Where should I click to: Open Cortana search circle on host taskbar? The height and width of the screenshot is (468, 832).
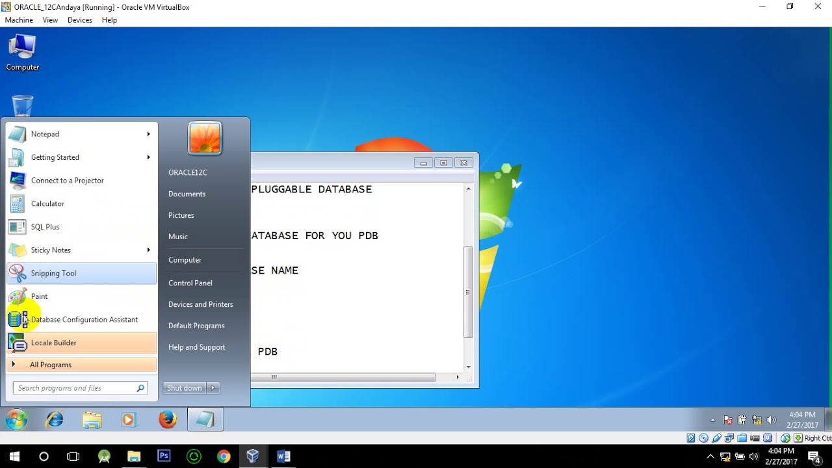pos(44,456)
